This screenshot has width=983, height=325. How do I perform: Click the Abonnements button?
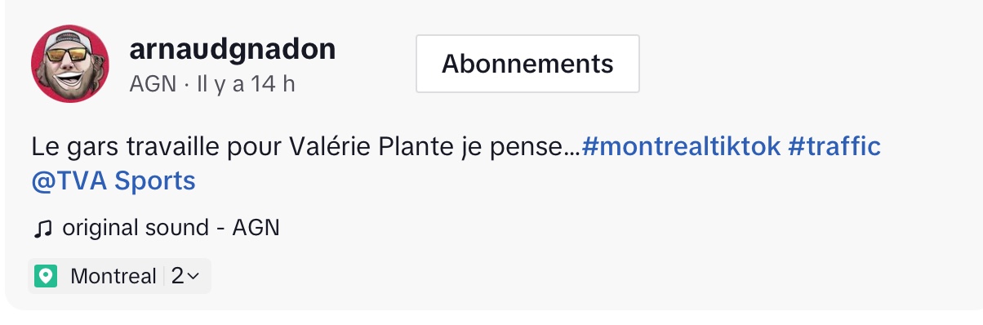pos(527,64)
